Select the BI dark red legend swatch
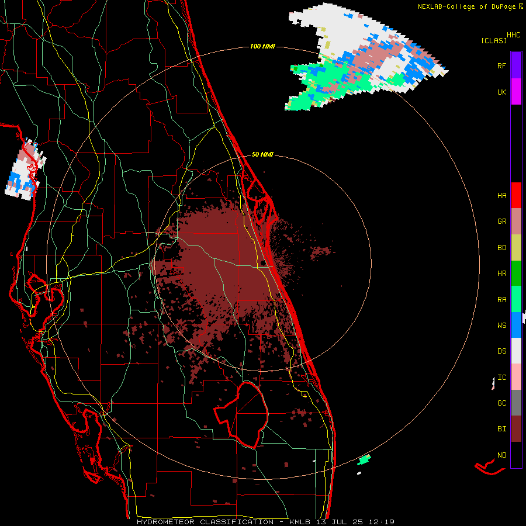 [516, 429]
